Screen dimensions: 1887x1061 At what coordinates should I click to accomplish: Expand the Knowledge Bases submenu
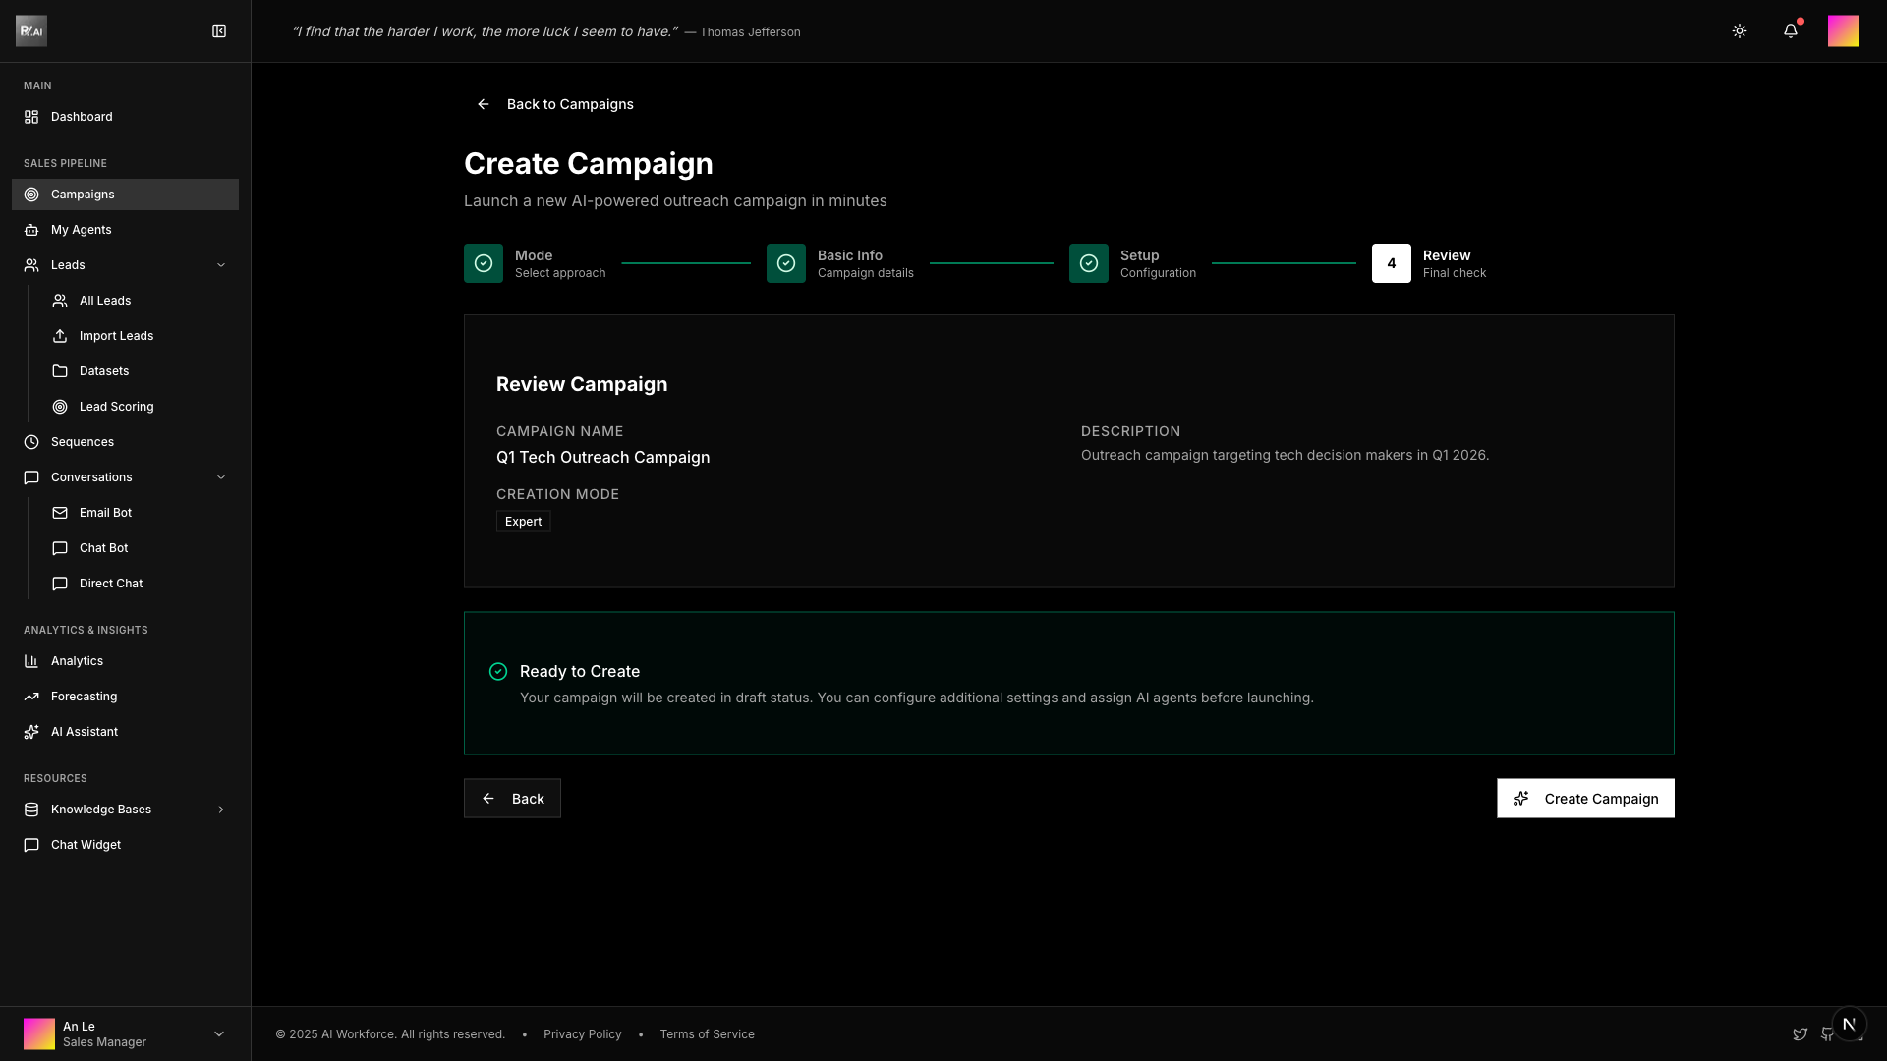(x=221, y=810)
